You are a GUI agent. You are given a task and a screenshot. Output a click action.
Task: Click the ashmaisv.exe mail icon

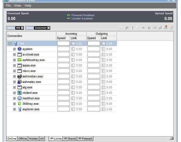pyautogui.click(x=20, y=82)
